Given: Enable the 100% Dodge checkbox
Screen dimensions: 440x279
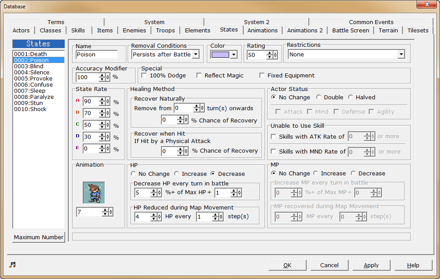Looking at the screenshot, I should [144, 75].
